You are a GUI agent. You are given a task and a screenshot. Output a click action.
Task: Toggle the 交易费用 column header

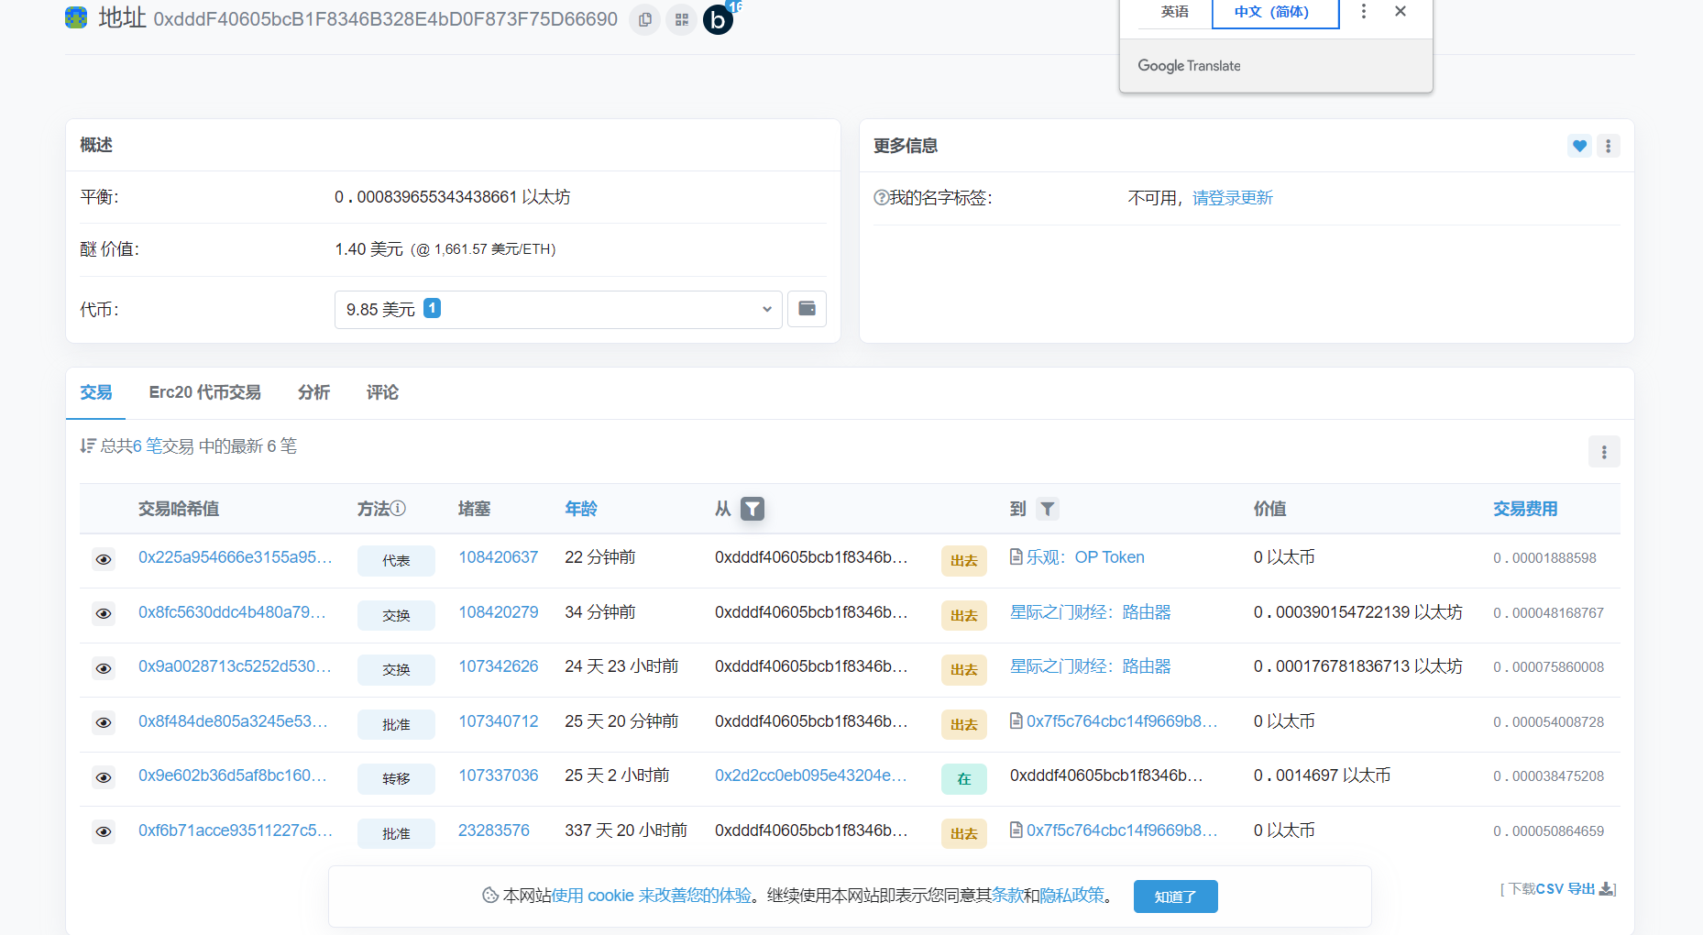[x=1525, y=509]
